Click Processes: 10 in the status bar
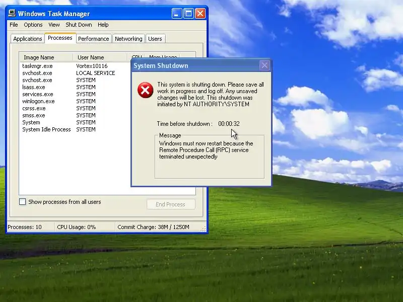This screenshot has width=403, height=302. pyautogui.click(x=25, y=227)
